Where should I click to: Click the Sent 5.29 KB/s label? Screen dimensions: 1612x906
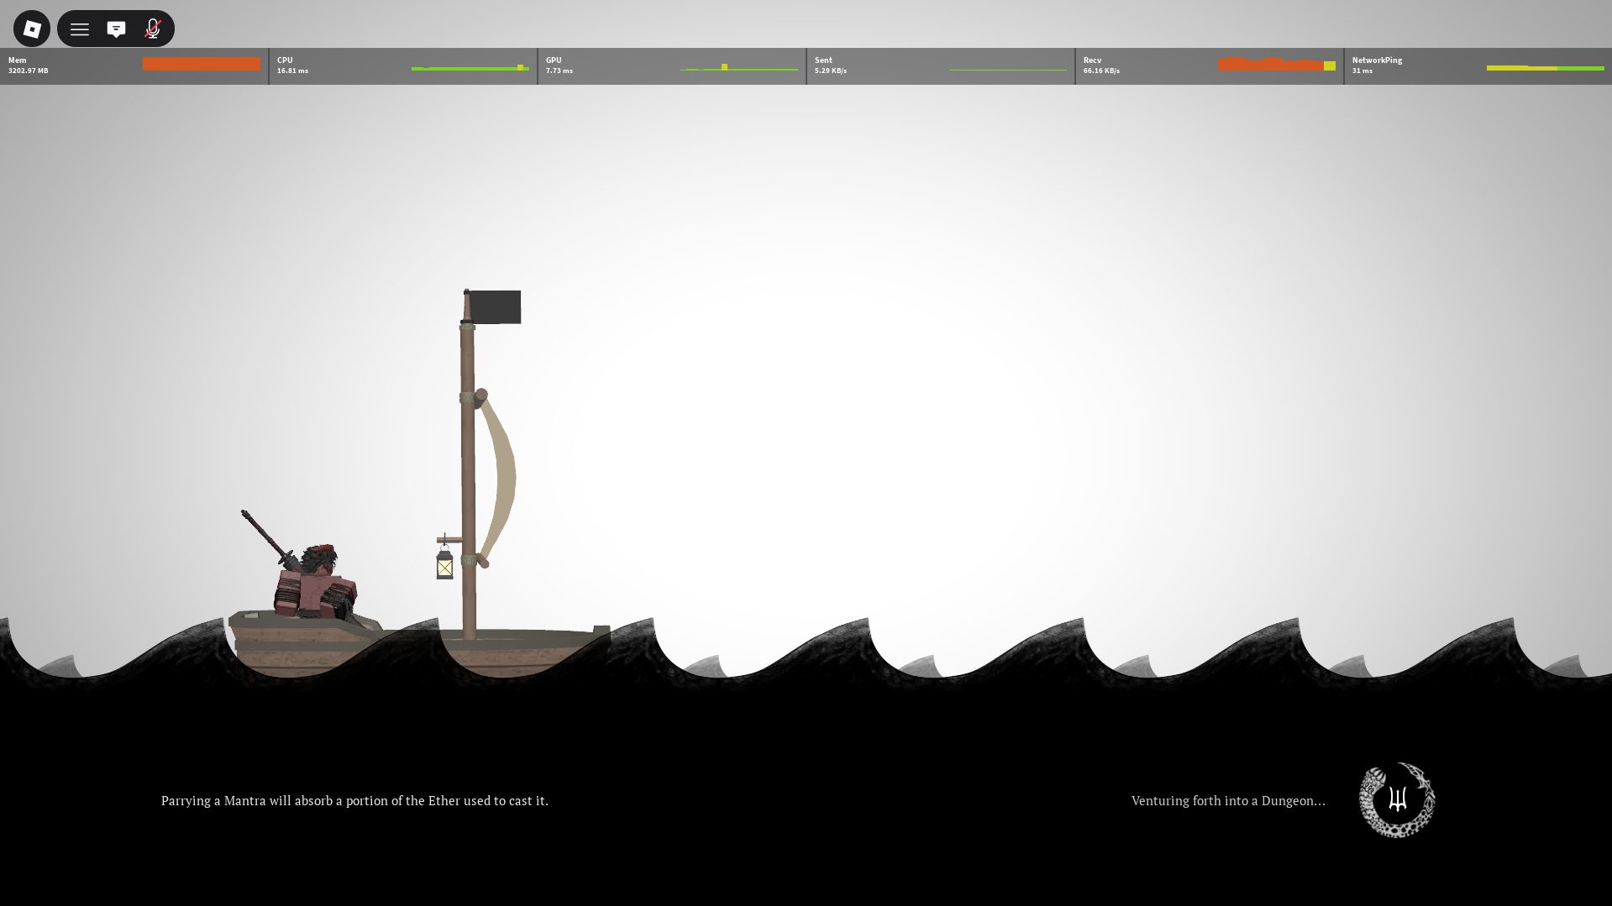830,65
